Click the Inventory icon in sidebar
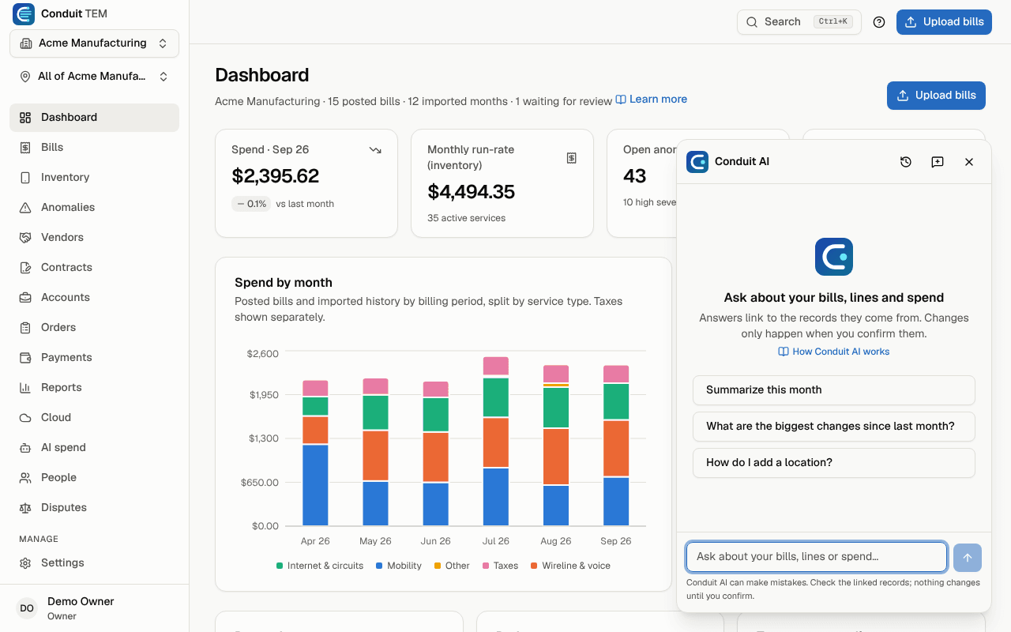1011x632 pixels. tap(25, 178)
